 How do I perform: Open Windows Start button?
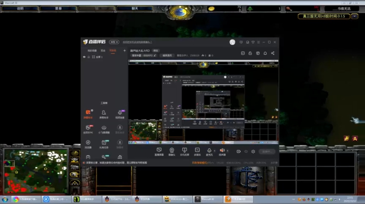tap(5, 199)
